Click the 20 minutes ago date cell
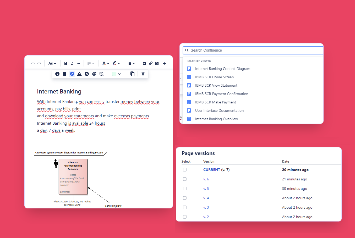The image size is (355, 238). click(x=295, y=170)
